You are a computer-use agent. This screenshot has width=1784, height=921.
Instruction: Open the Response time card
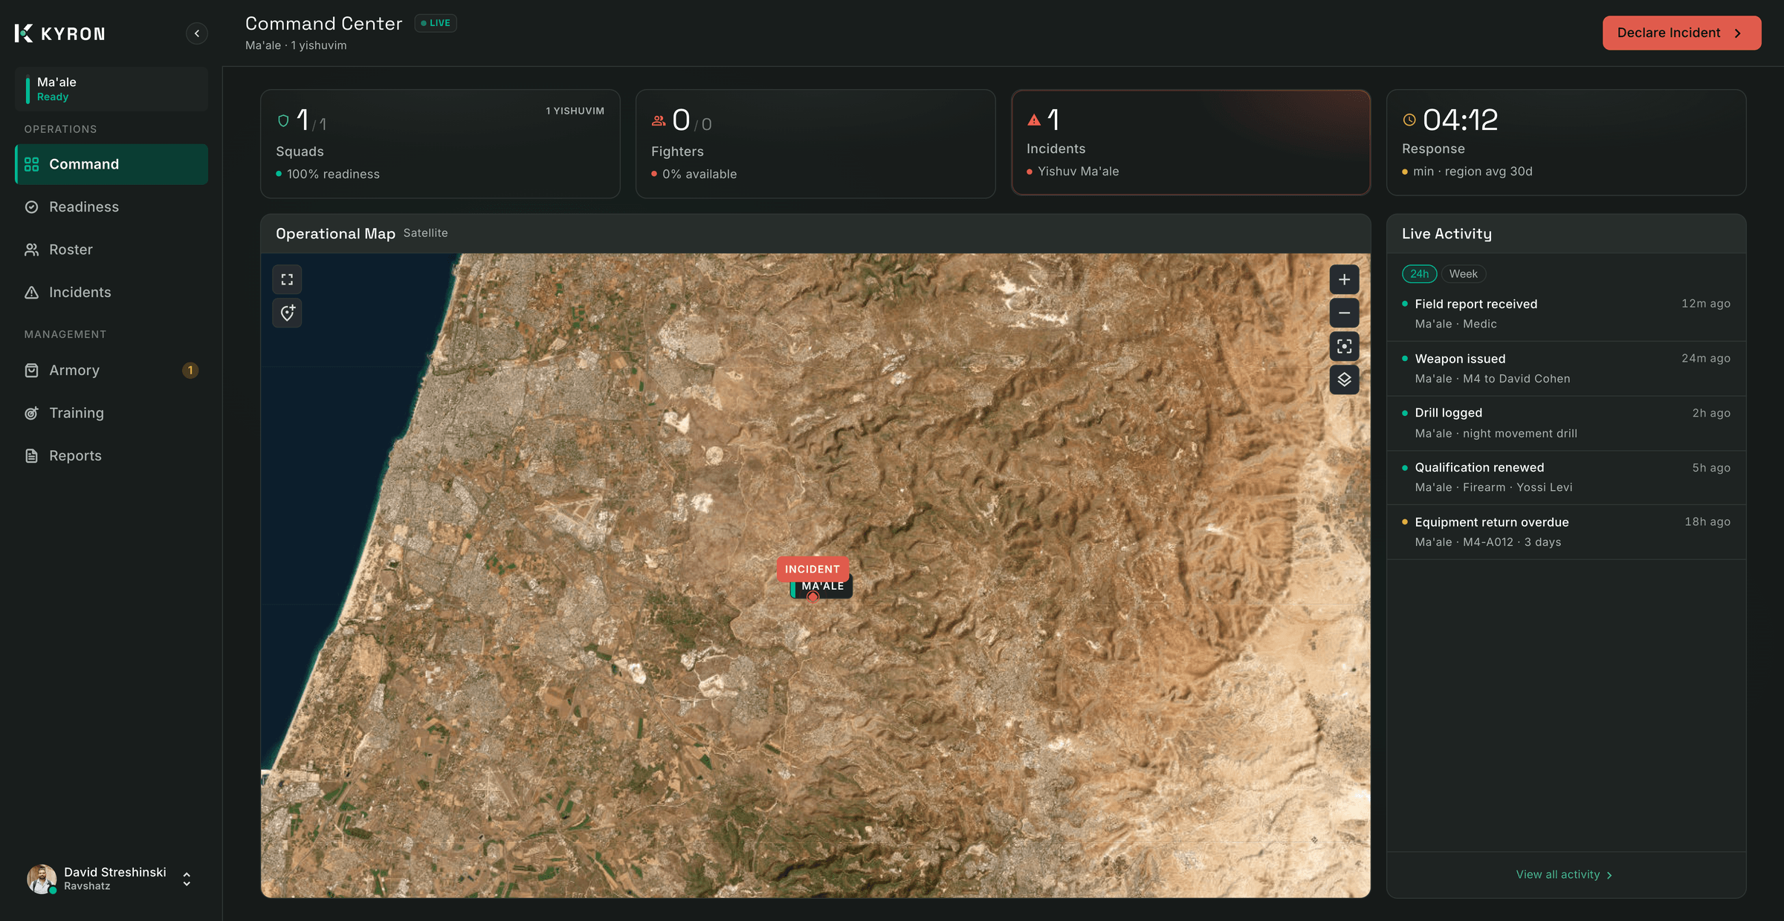tap(1566, 143)
